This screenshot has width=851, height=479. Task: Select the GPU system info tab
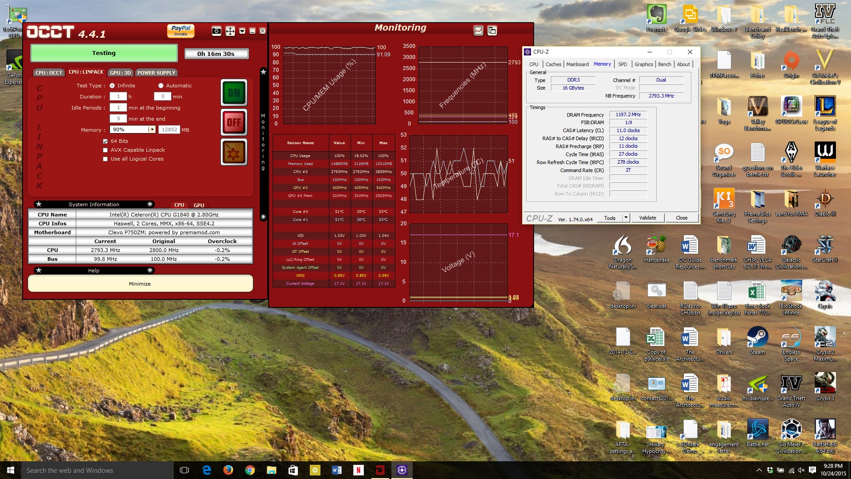(x=199, y=205)
